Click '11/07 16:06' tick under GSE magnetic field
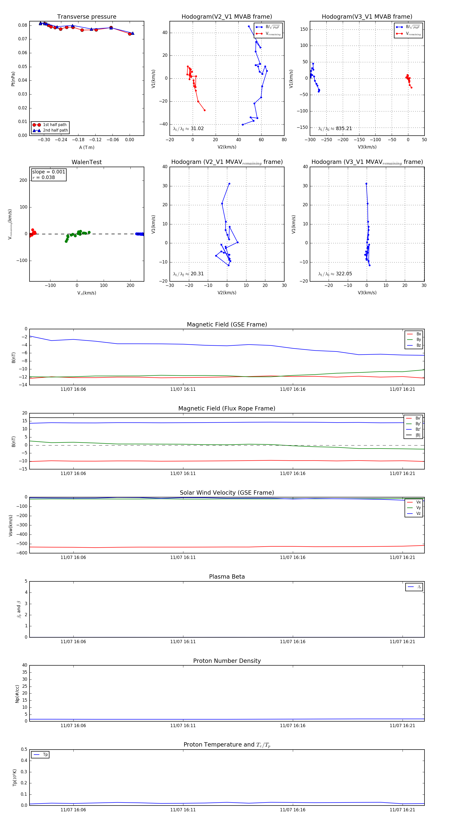 [73, 390]
